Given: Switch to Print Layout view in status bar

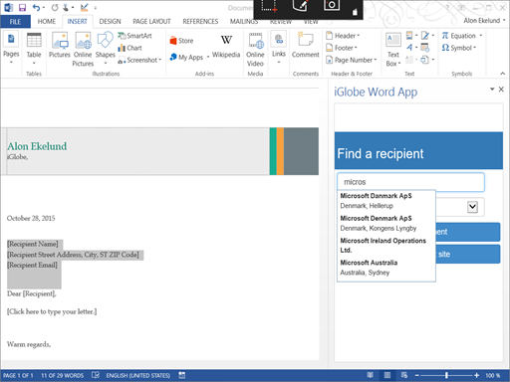Looking at the screenshot, I should [x=387, y=375].
